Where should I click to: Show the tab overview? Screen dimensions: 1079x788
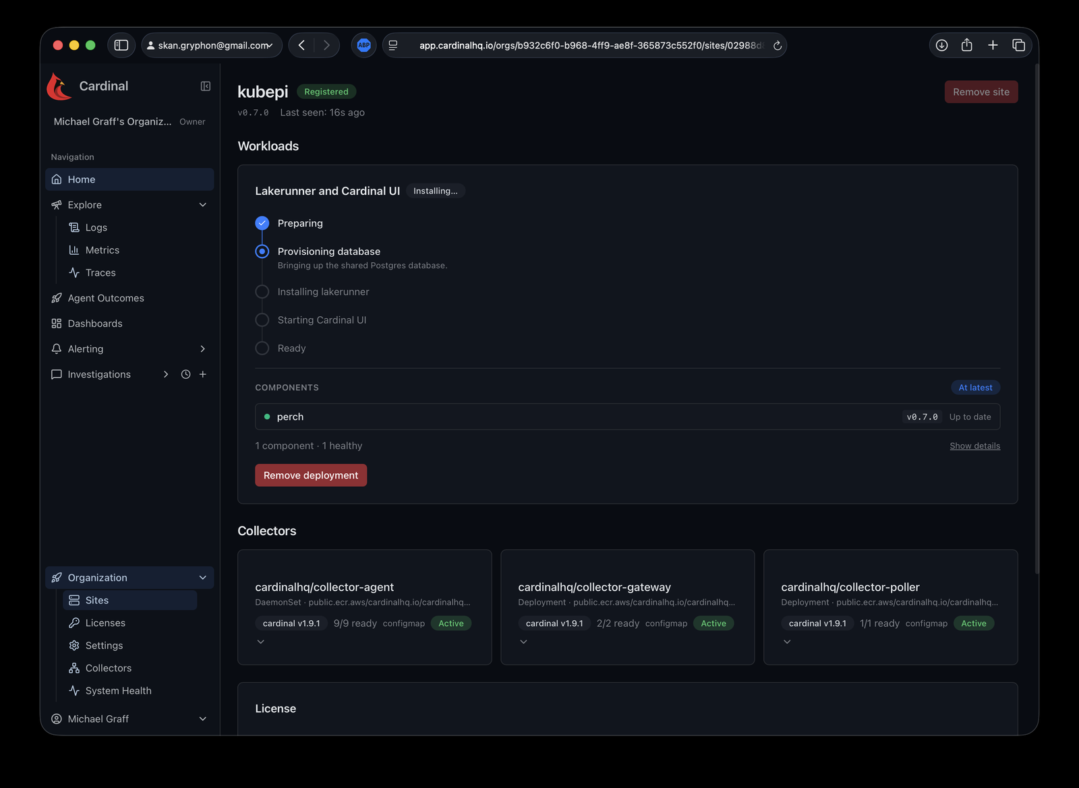[x=1018, y=45]
